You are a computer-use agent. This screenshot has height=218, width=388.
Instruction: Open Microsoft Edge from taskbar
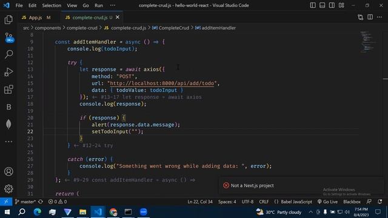coord(37,212)
